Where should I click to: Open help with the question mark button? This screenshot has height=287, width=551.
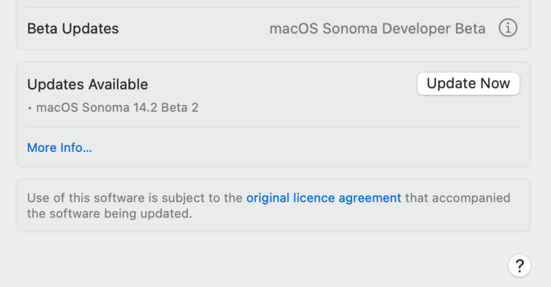coord(519,265)
